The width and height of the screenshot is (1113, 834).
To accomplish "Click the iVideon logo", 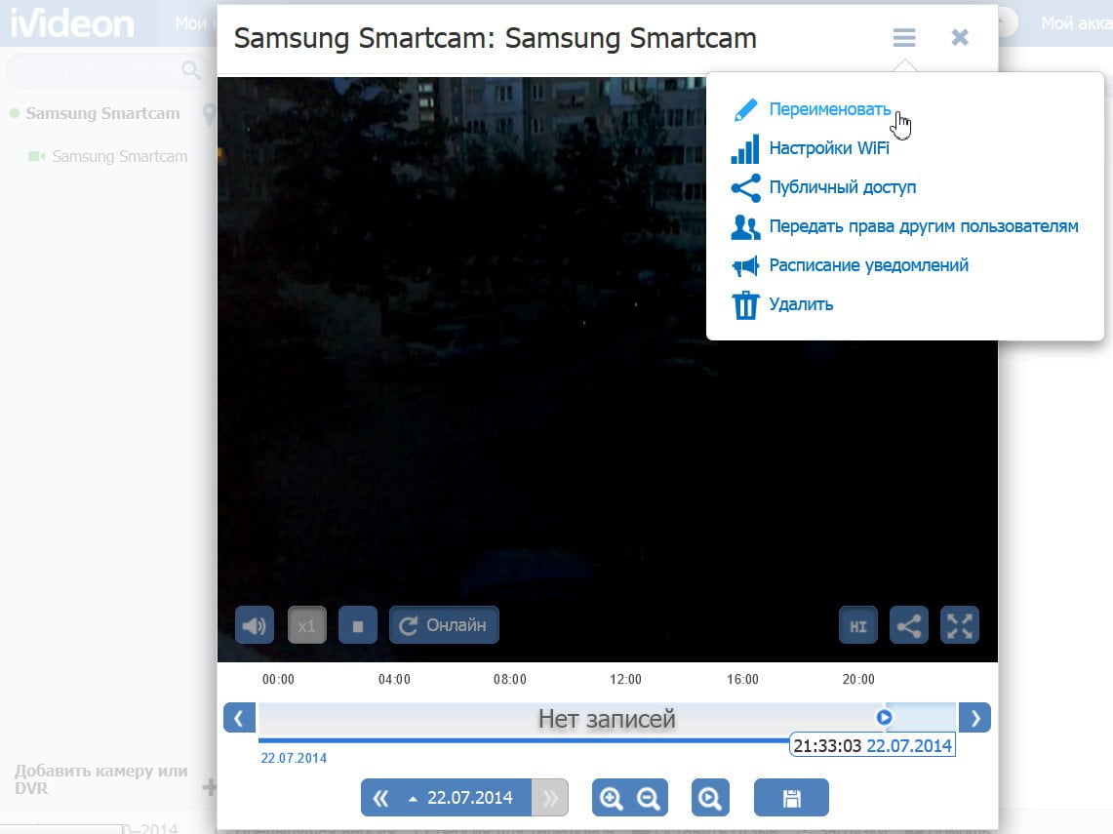I will pyautogui.click(x=72, y=23).
